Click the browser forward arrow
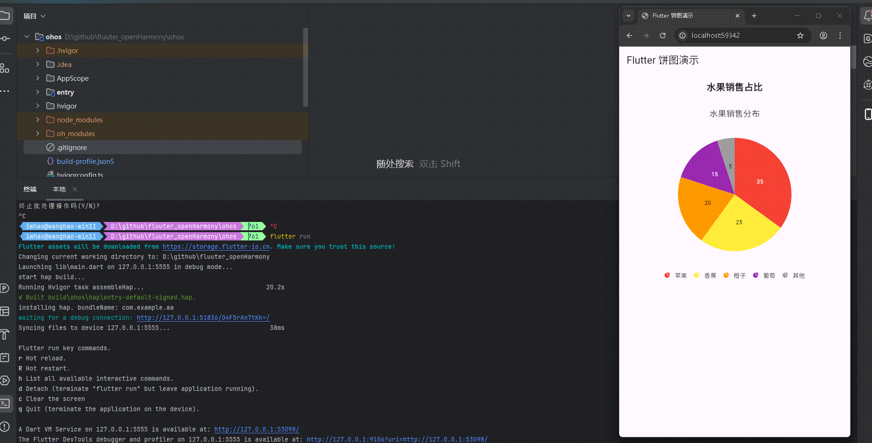Image resolution: width=872 pixels, height=443 pixels. click(646, 36)
